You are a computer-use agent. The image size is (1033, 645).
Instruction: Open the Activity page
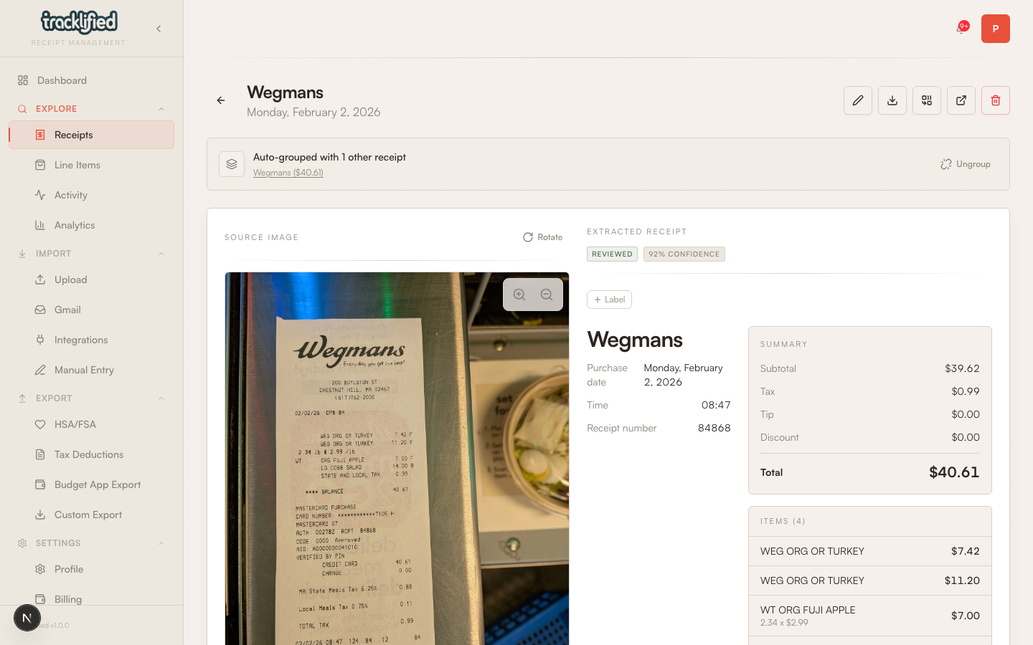pyautogui.click(x=91, y=195)
